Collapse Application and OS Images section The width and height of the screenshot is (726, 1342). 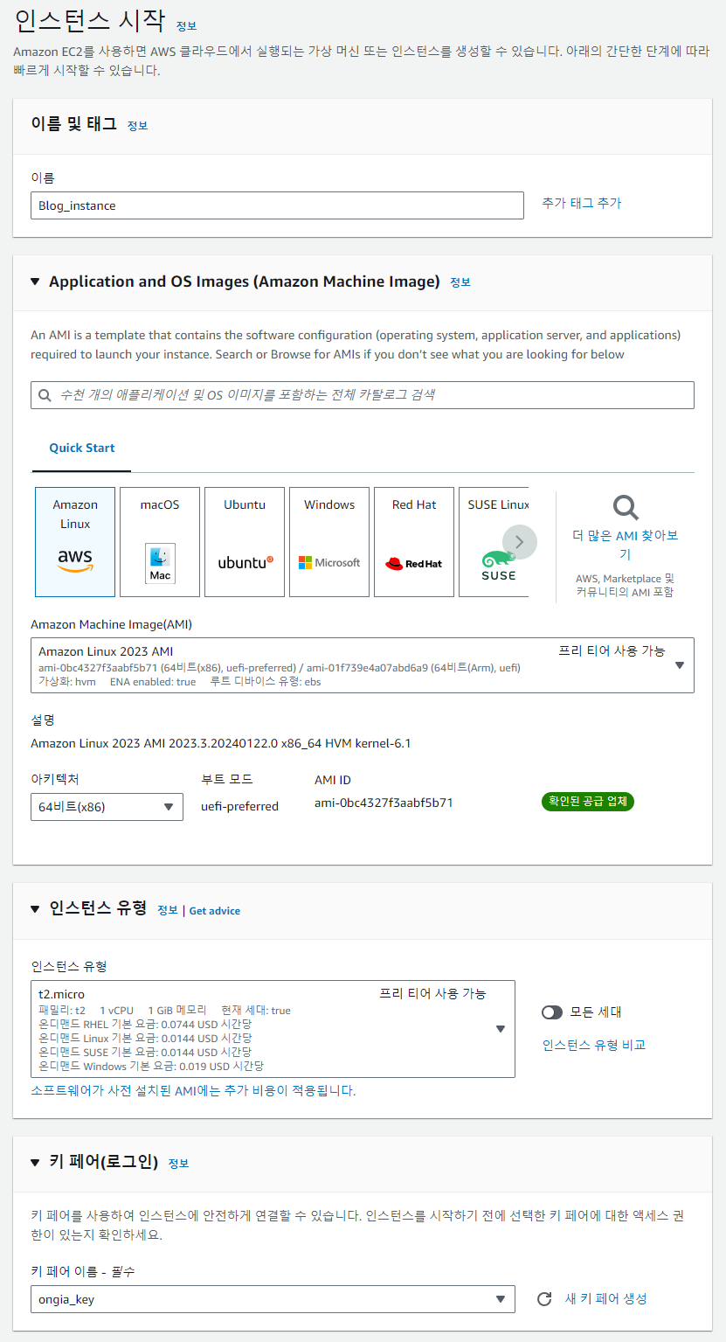[35, 282]
